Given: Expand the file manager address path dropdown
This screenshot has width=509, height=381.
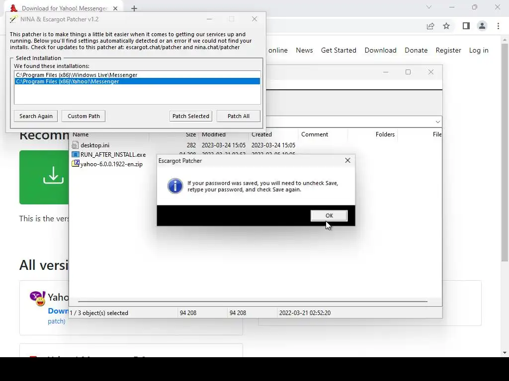Looking at the screenshot, I should coord(437,122).
